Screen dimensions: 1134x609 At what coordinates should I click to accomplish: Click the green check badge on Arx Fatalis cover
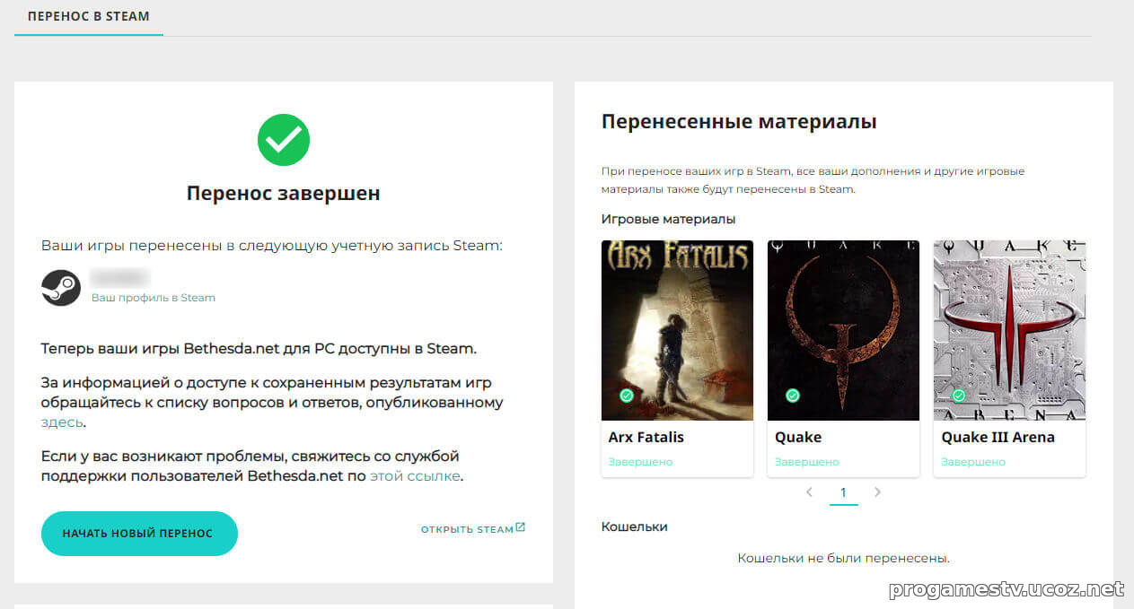pyautogui.click(x=627, y=396)
